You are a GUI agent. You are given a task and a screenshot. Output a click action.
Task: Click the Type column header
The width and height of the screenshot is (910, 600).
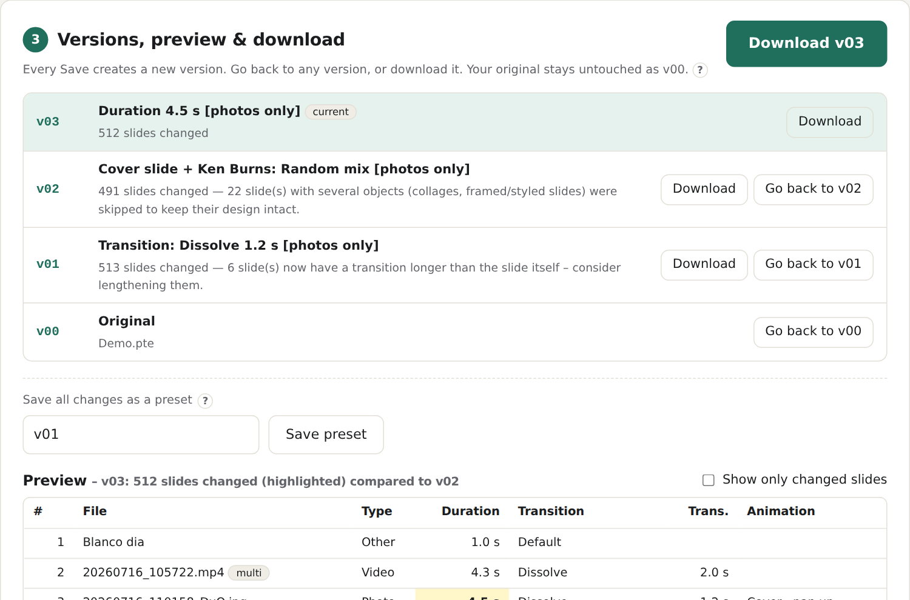(377, 512)
